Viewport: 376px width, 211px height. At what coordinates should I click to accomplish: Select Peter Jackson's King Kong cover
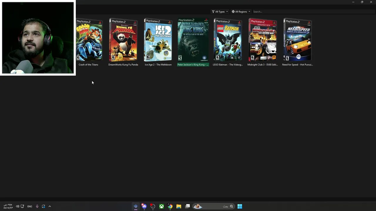(x=193, y=40)
